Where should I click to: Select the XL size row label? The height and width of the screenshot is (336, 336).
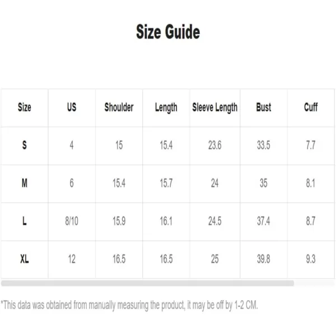(25, 259)
